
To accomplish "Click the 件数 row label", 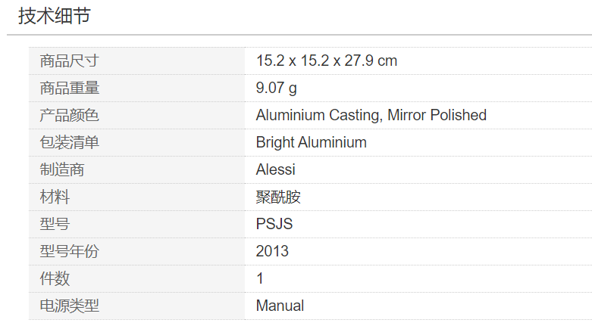I will coord(55,279).
